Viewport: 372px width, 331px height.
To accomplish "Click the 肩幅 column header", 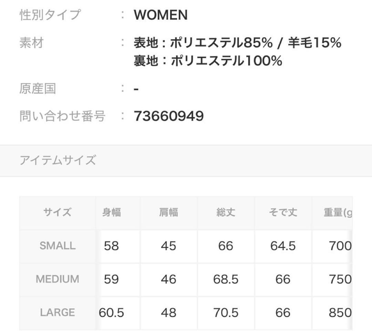I will point(168,212).
